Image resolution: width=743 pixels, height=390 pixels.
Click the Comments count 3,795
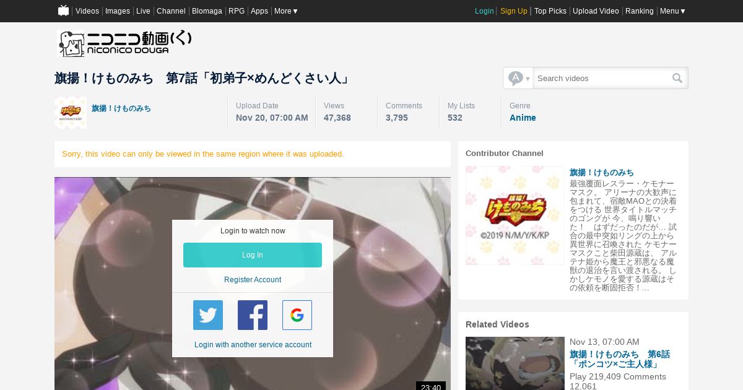click(x=397, y=118)
